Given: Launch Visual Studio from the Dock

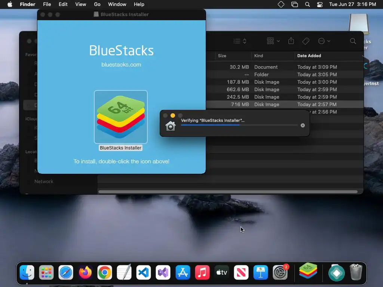Looking at the screenshot, I should click(163, 272).
